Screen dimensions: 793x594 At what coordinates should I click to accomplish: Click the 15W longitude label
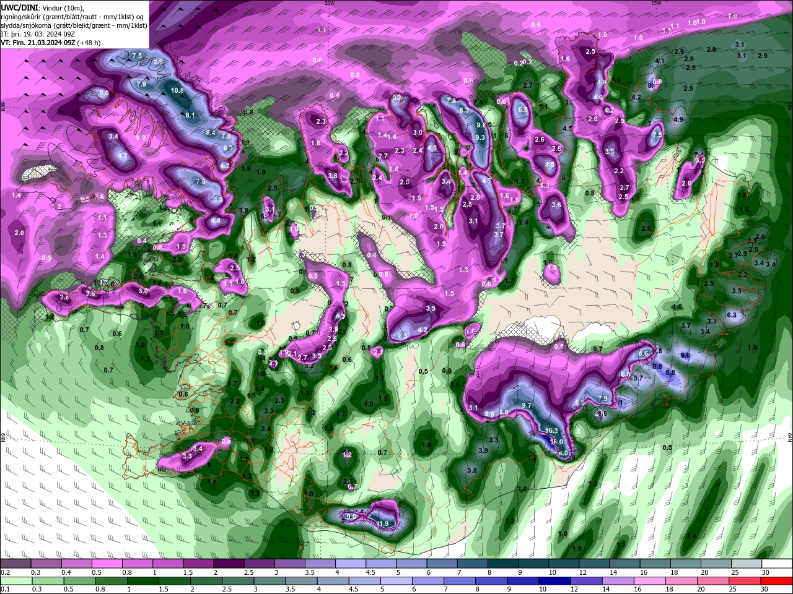coord(656,3)
